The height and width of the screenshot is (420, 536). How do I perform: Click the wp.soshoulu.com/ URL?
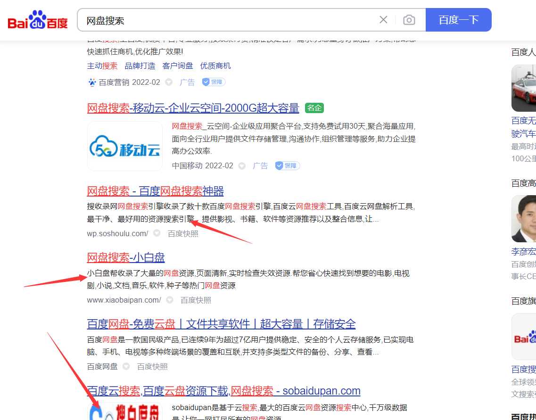pos(117,233)
